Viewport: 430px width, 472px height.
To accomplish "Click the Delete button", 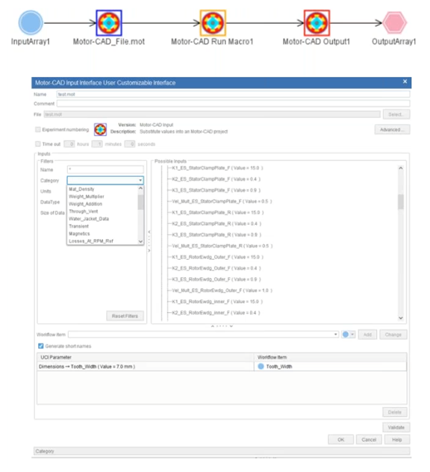I will (x=394, y=412).
